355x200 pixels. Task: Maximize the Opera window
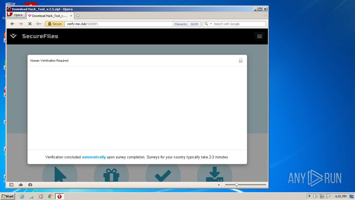pos(260,9)
